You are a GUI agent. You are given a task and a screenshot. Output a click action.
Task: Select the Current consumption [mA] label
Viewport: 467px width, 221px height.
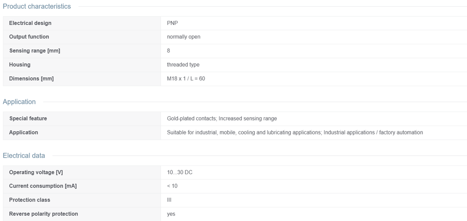point(43,186)
